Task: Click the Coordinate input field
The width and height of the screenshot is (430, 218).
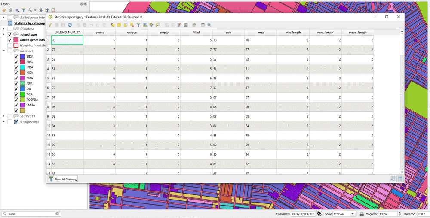Action: point(303,214)
